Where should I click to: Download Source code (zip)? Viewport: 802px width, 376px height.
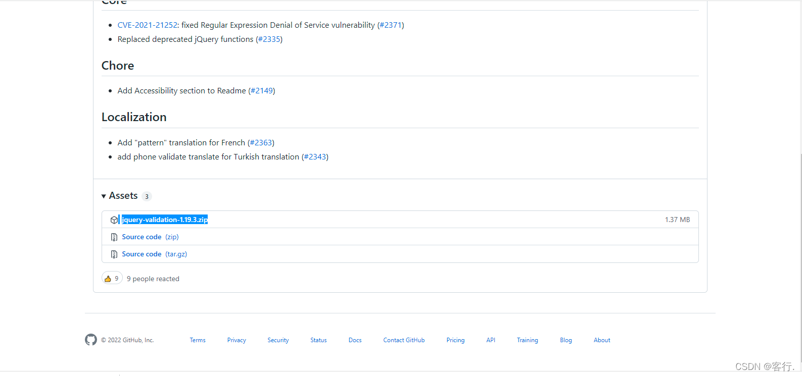coord(150,237)
